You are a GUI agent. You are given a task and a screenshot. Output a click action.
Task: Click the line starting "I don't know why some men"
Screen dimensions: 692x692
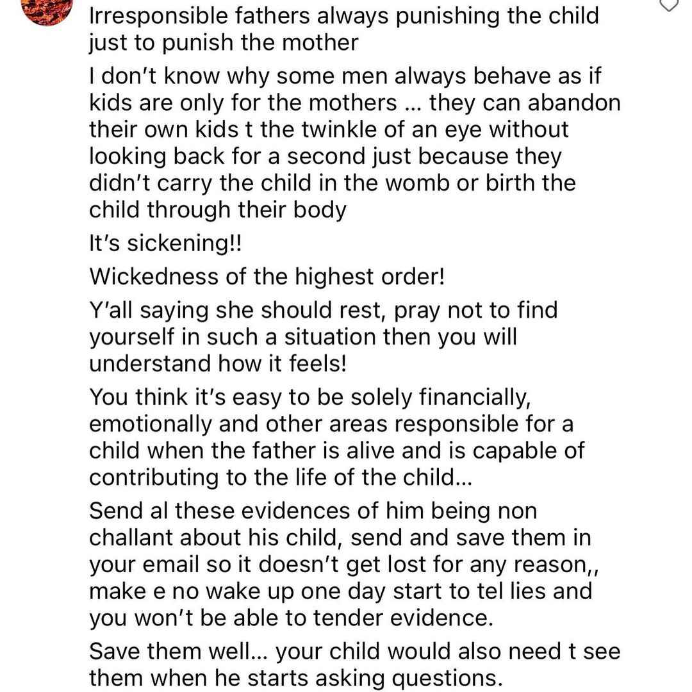click(345, 76)
